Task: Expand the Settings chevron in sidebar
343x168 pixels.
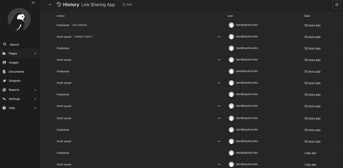Action: [35, 99]
